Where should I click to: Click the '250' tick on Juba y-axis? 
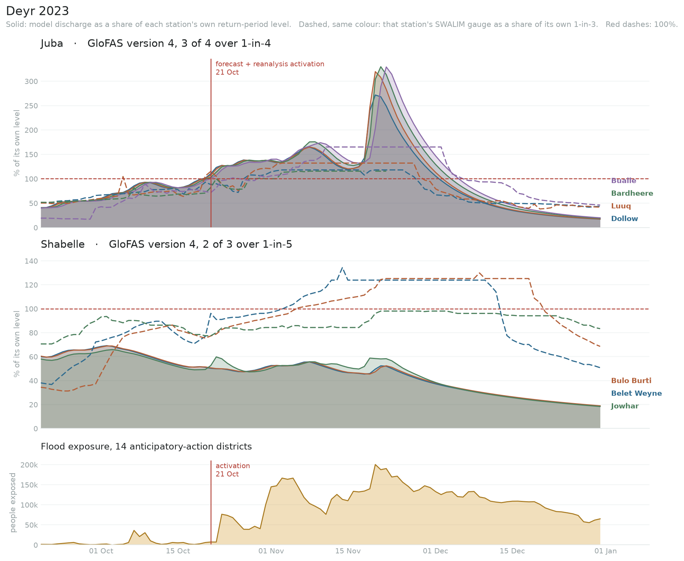(x=31, y=106)
